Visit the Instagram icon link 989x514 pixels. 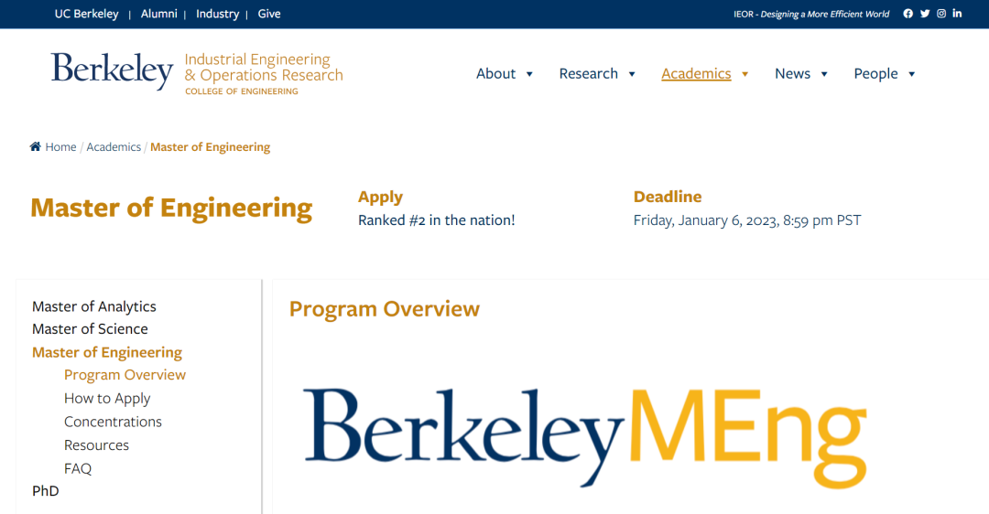coord(941,14)
